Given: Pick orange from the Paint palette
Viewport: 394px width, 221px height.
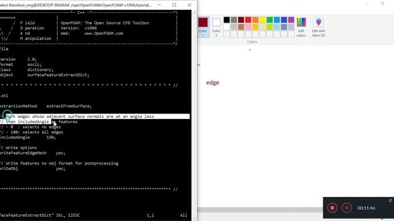Looking at the screenshot, I should (255, 20).
